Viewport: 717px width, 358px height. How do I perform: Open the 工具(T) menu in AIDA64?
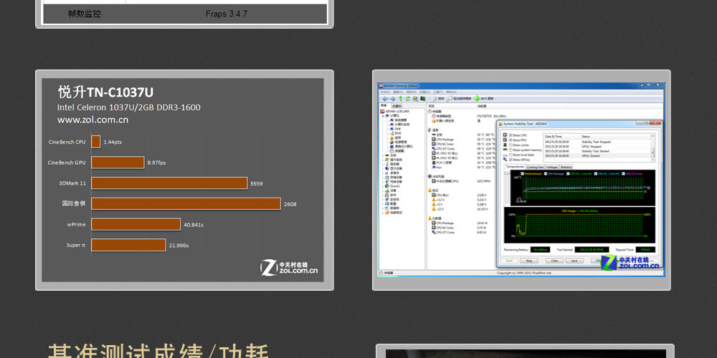pyautogui.click(x=438, y=92)
